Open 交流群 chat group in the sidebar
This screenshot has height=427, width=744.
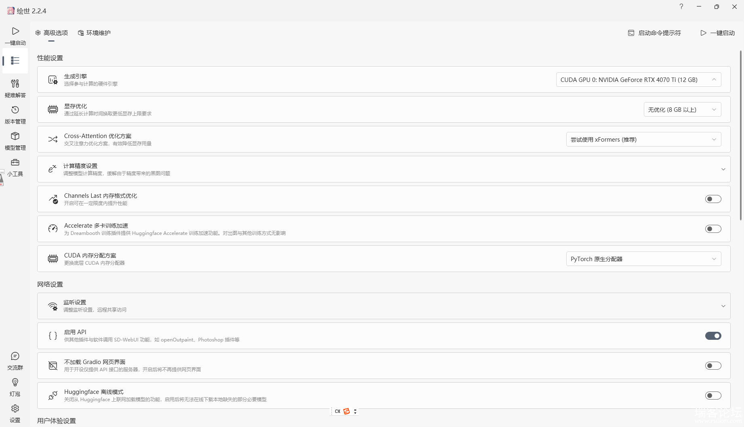(15, 361)
